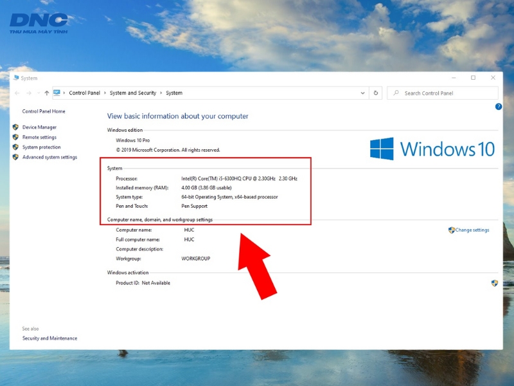This screenshot has height=386, width=514.
Task: Focus the Search Control Panel field
Action: click(x=443, y=93)
